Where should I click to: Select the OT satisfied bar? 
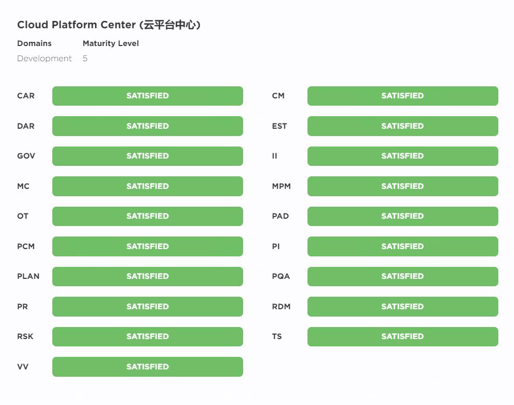(147, 216)
